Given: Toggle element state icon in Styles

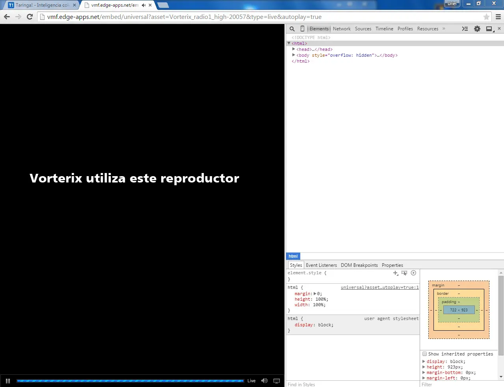Looking at the screenshot, I should point(404,273).
